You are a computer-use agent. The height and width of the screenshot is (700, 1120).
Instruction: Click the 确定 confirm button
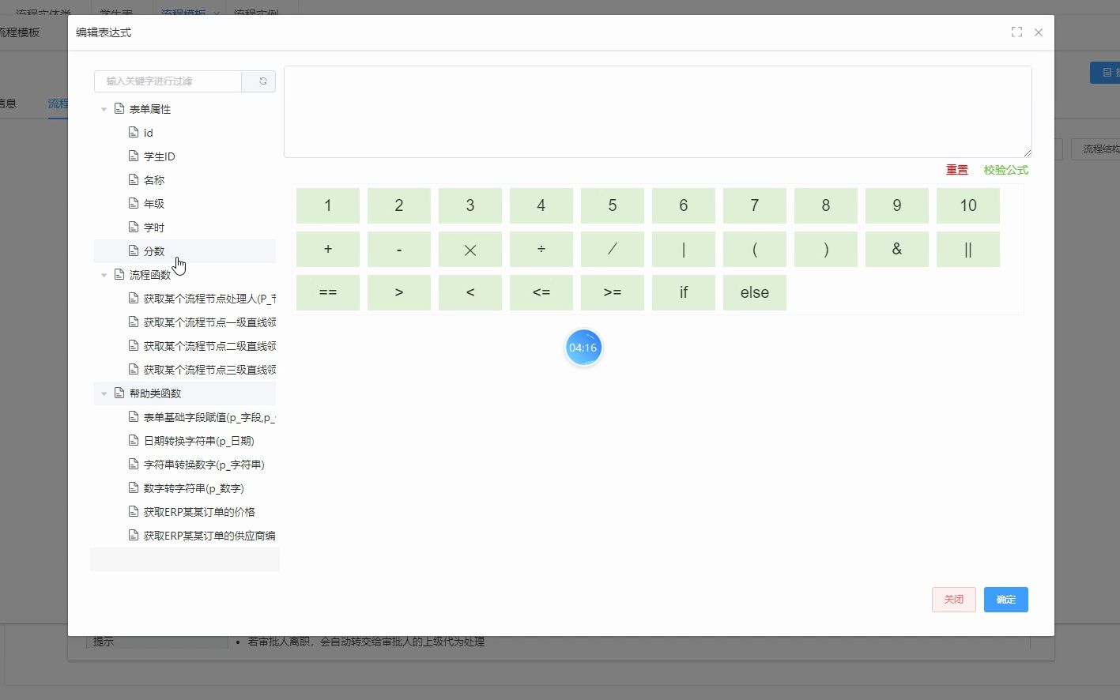(x=1006, y=600)
